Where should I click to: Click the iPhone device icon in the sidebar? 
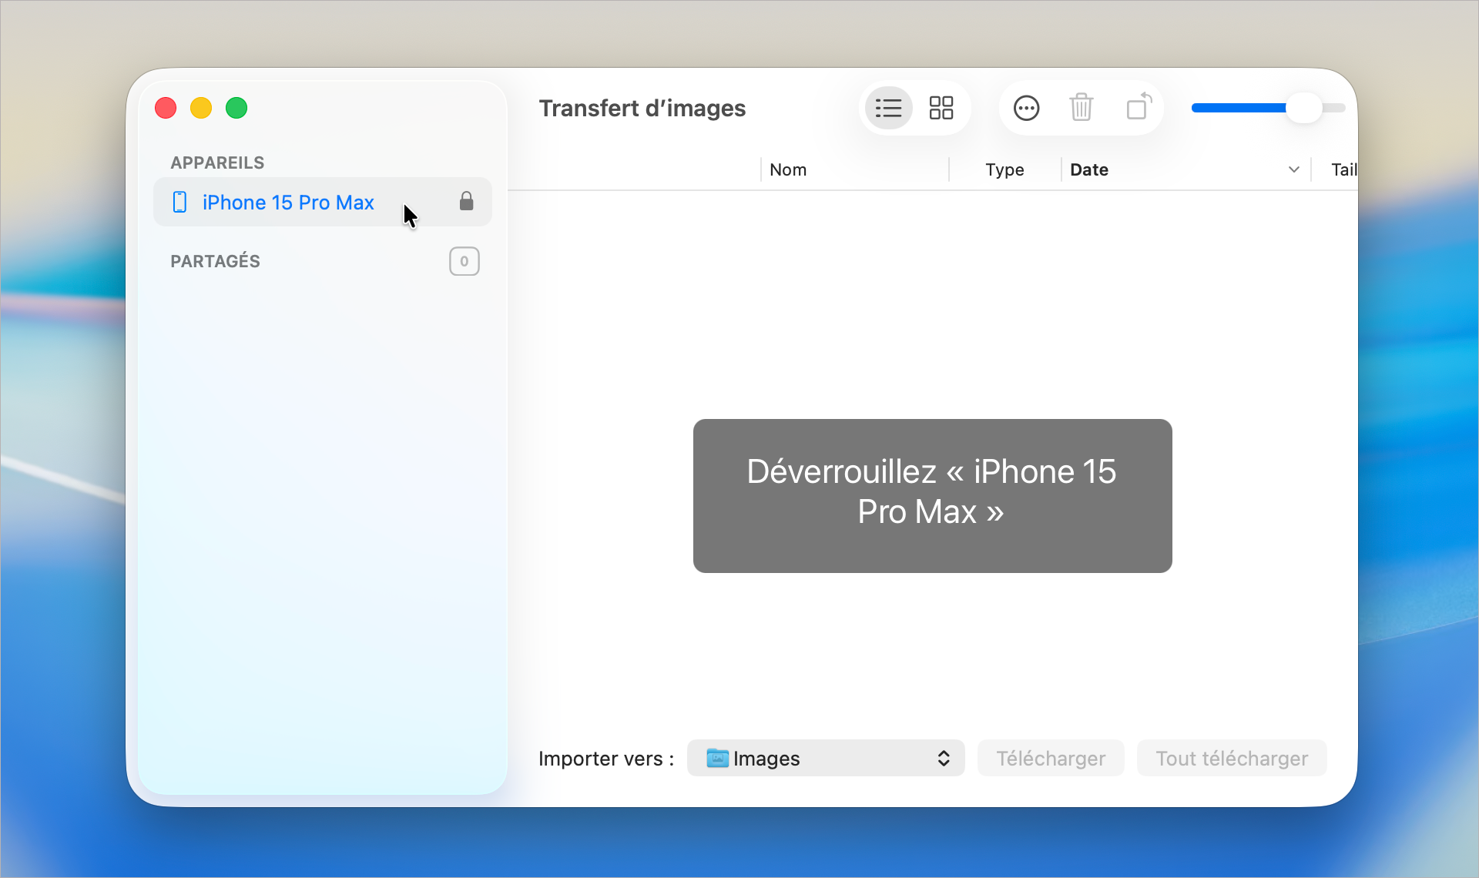[x=179, y=202]
